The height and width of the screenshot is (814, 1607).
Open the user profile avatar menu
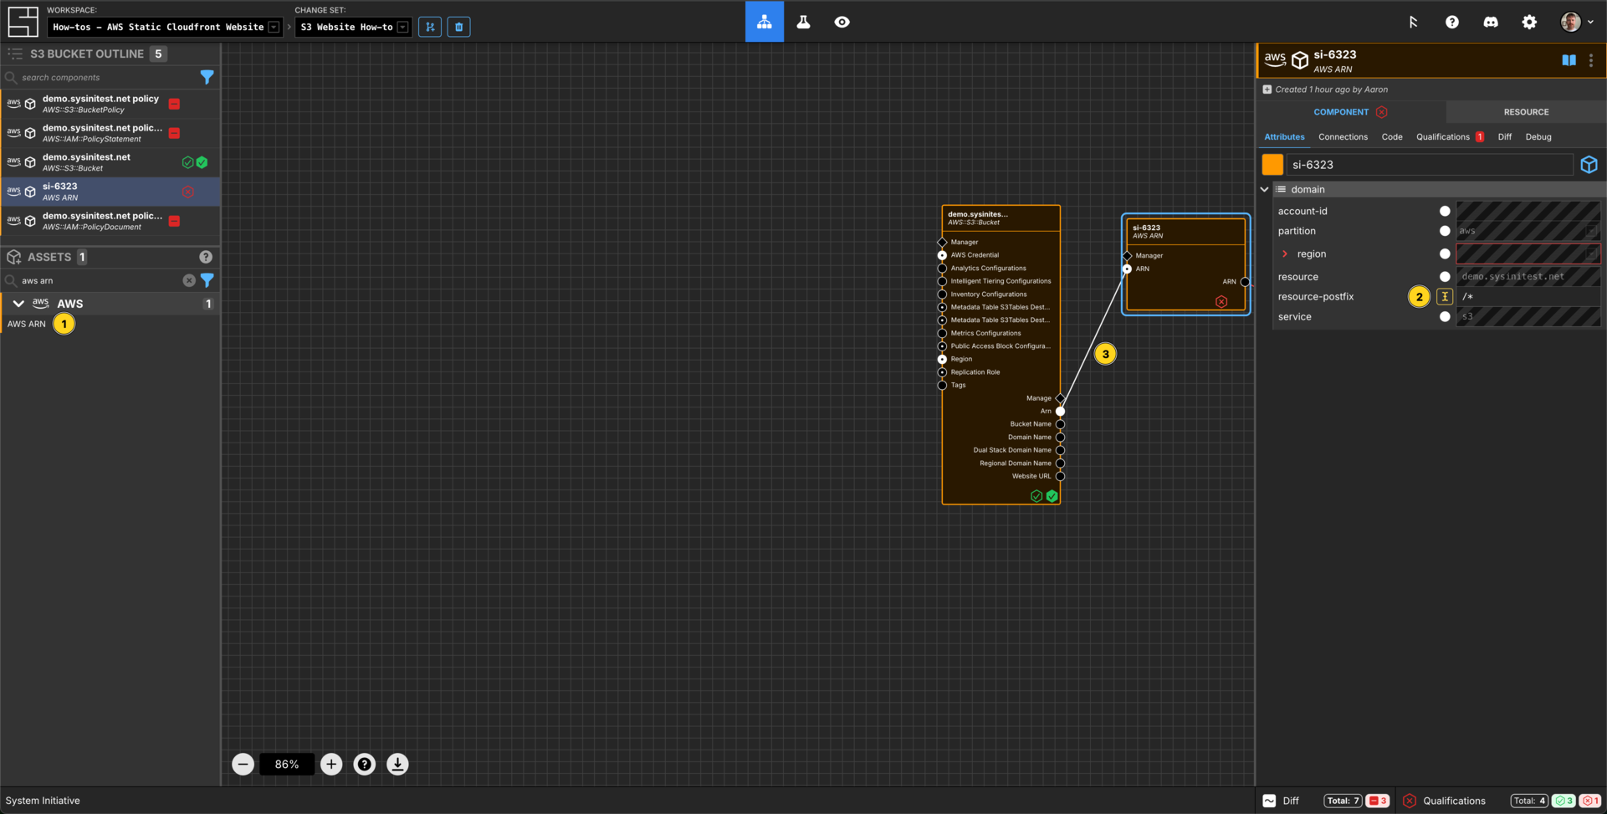pos(1576,22)
